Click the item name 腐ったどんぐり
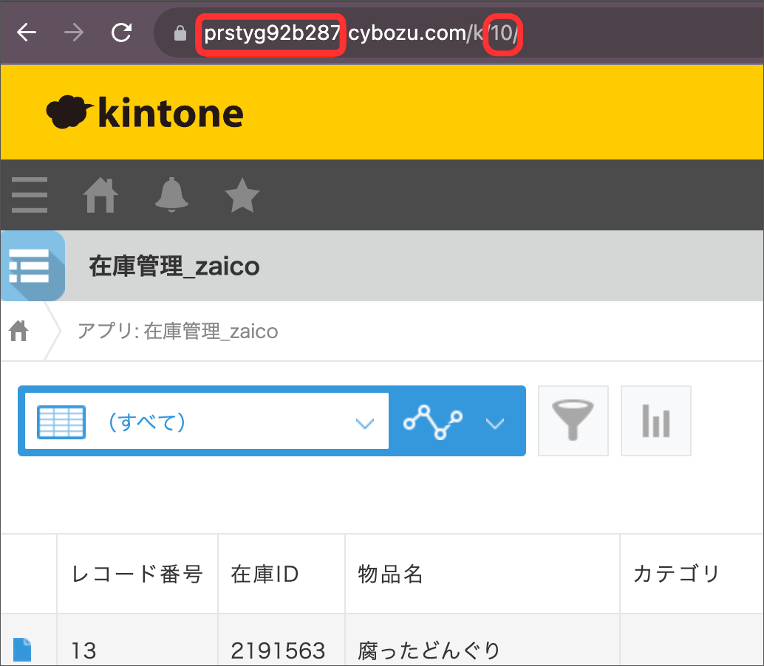 pyautogui.click(x=429, y=650)
